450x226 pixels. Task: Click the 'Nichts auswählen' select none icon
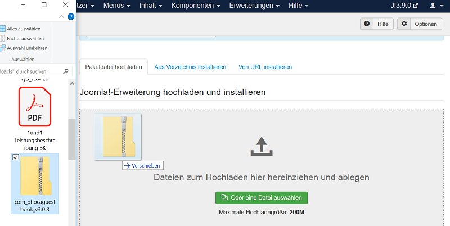(x=3, y=38)
